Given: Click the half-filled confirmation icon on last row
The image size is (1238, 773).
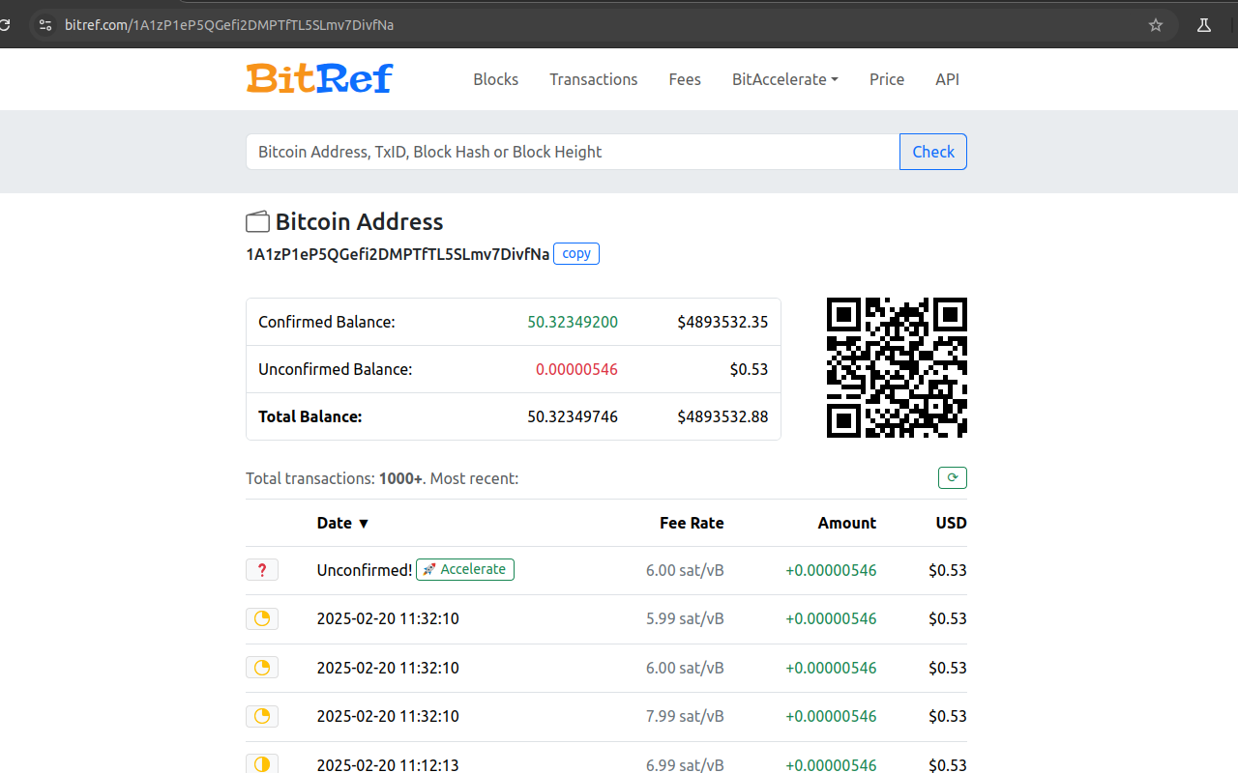Looking at the screenshot, I should point(261,763).
